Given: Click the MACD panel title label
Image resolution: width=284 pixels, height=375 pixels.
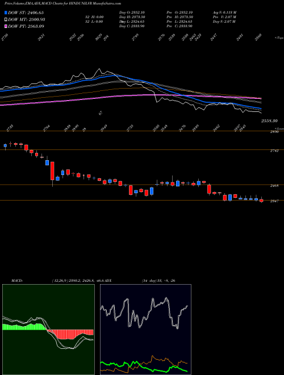Looking at the screenshot, I should click(x=17, y=281).
